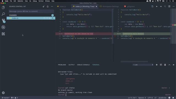Split the editor with toolbar icon
The height and width of the screenshot is (99, 176).
point(169,7)
